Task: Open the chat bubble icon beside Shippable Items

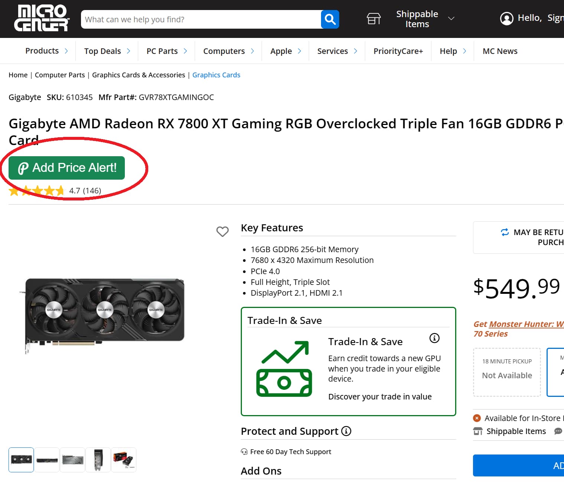Action: click(x=558, y=431)
